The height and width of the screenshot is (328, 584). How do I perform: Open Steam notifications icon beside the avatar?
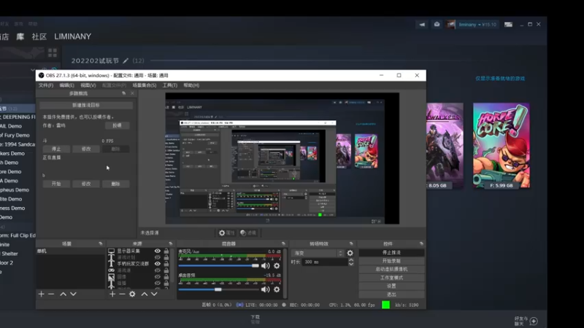[x=437, y=25]
